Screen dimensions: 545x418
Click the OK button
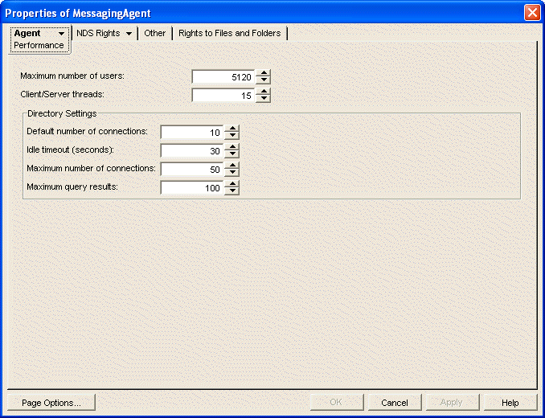[337, 403]
